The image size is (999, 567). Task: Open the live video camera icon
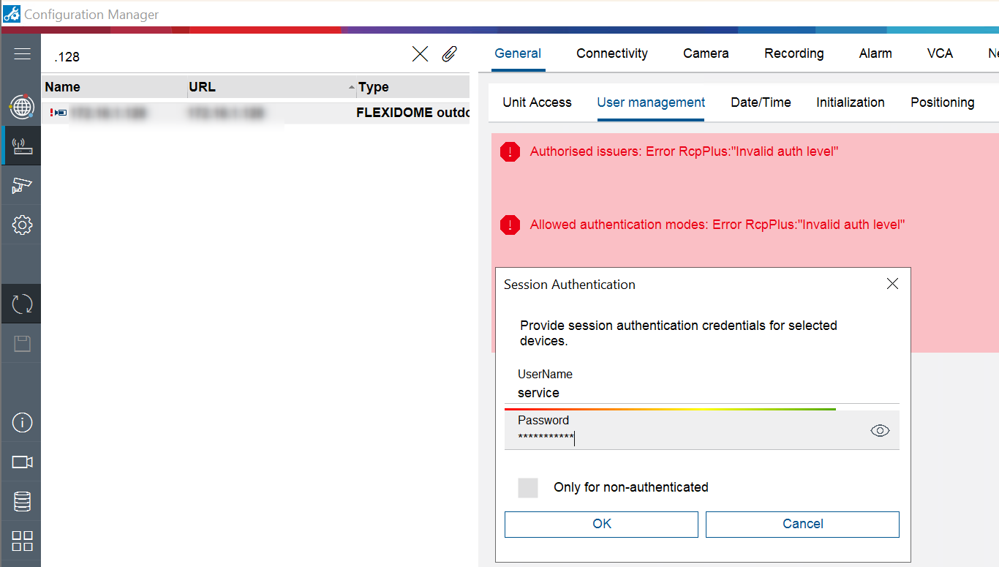(x=22, y=462)
